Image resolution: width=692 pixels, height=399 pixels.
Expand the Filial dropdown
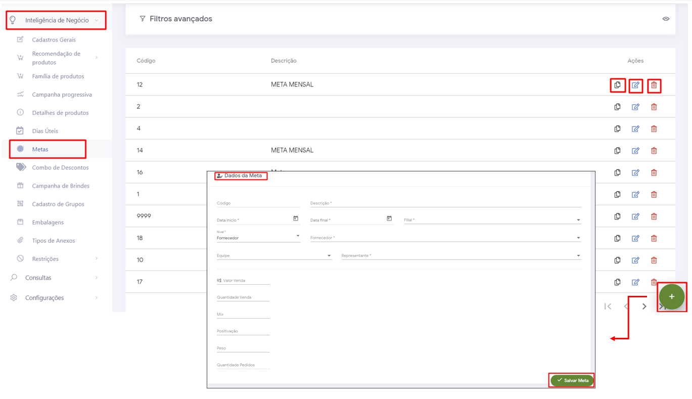578,220
